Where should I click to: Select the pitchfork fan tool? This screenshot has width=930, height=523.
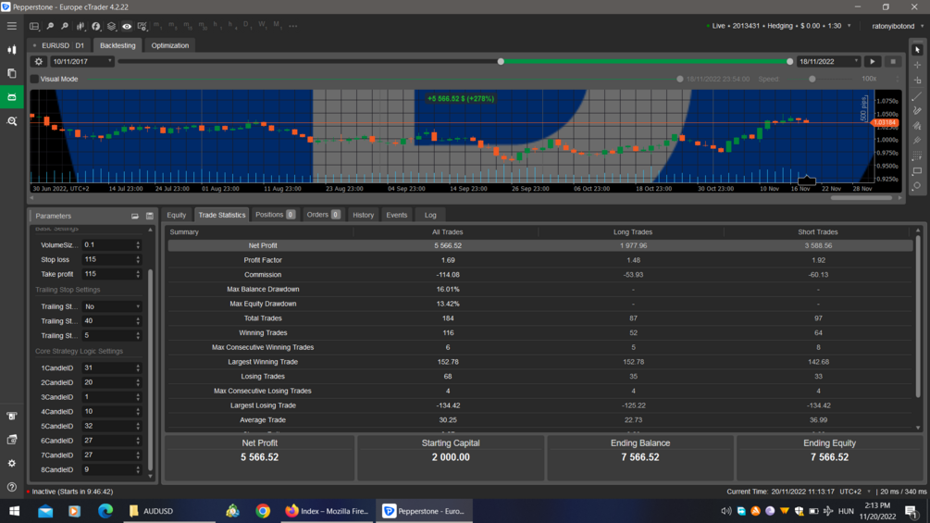coord(917,141)
